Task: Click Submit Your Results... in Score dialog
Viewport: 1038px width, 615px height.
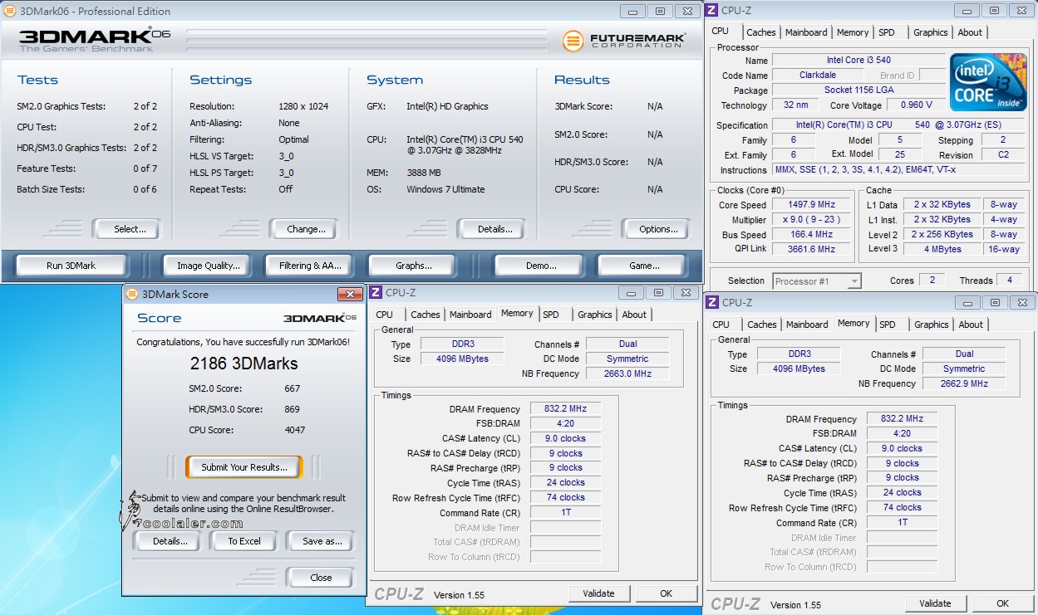Action: (244, 467)
